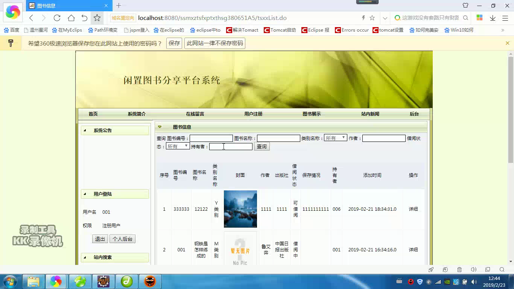The image size is (514, 289).
Task: Open 详细 link for 钢铁是怎样练成的
Action: (413, 249)
